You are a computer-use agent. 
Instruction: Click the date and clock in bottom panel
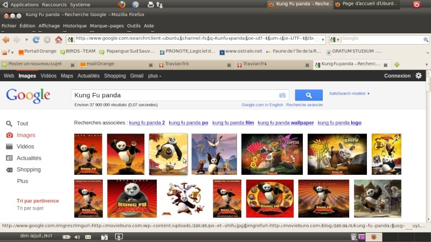click(x=36, y=236)
